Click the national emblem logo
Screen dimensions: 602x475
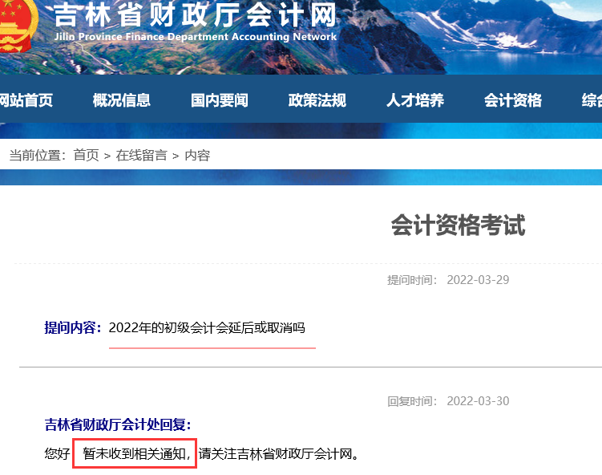pyautogui.click(x=18, y=24)
